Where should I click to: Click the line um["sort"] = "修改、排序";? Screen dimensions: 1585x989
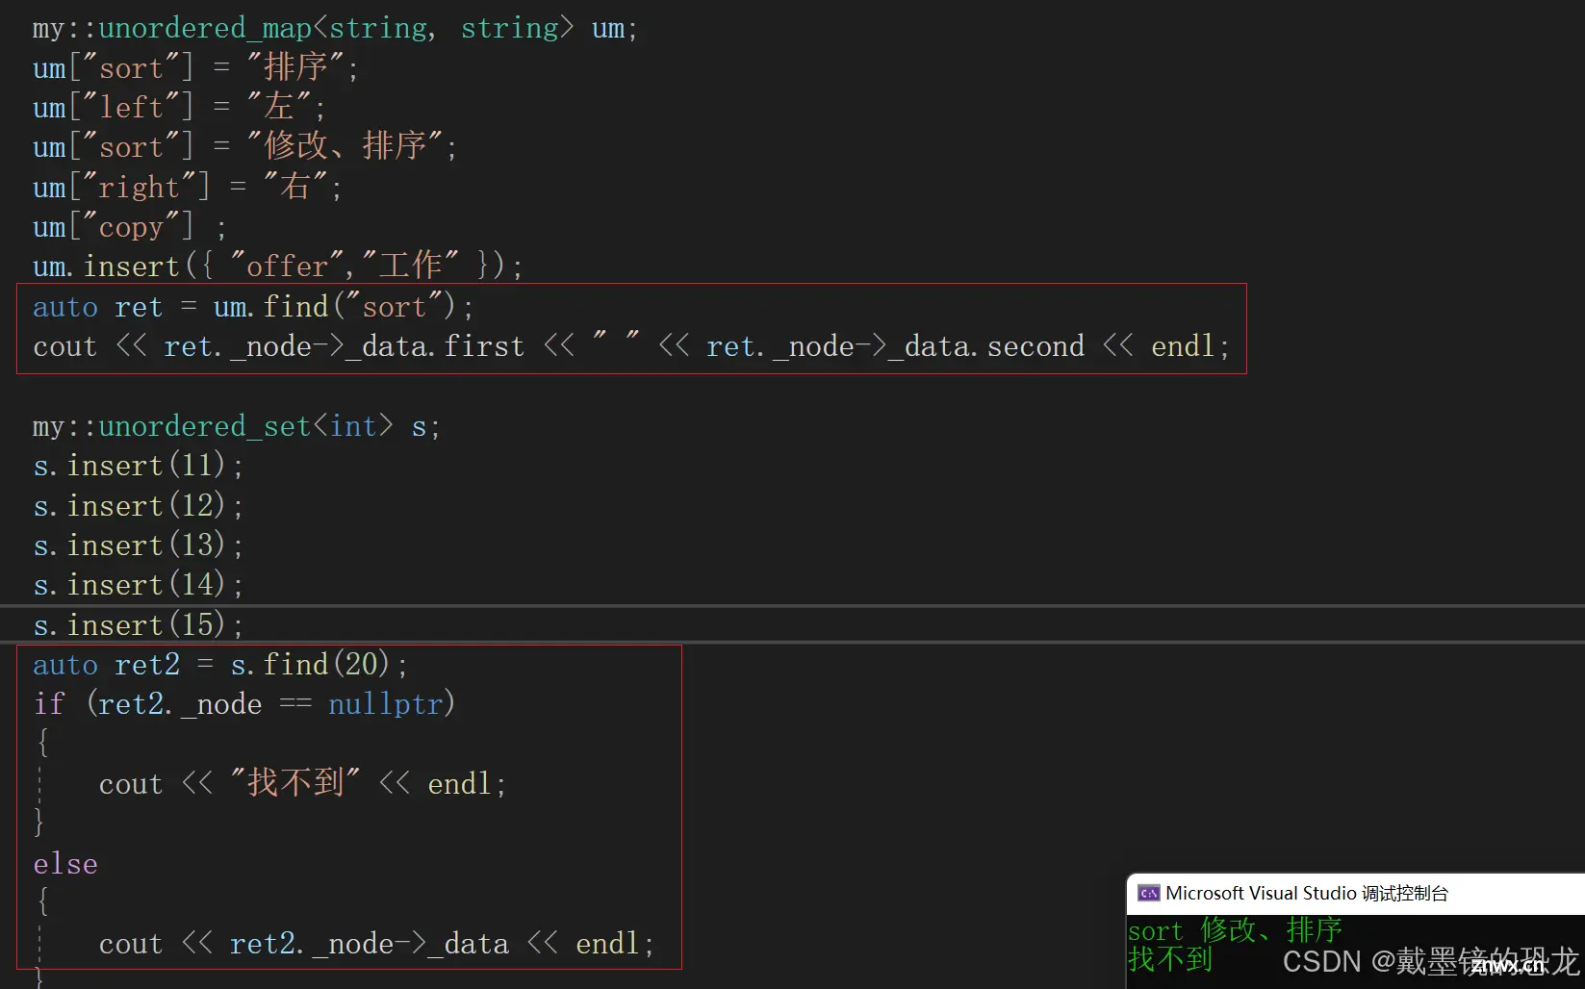click(244, 146)
